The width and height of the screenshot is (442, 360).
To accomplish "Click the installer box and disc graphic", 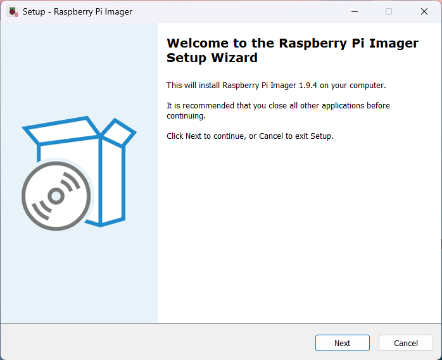I will [x=79, y=173].
